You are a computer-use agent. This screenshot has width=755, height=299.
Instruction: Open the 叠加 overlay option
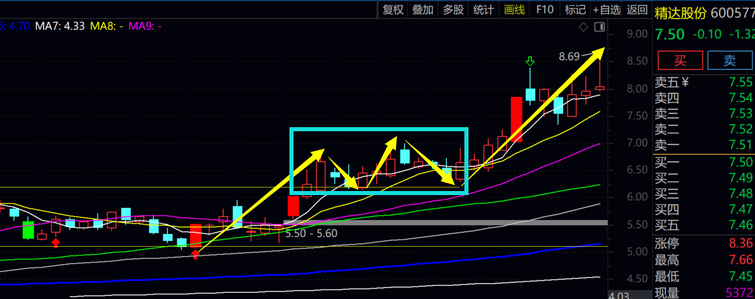(423, 9)
